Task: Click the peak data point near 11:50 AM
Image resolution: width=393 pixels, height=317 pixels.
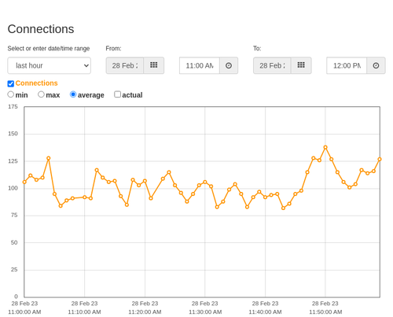Action: pos(325,147)
